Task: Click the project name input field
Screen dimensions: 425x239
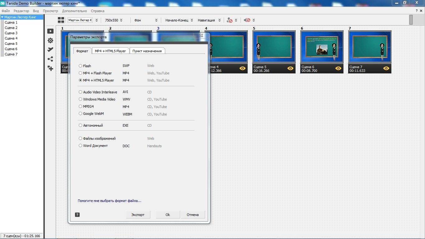Action: (80, 20)
